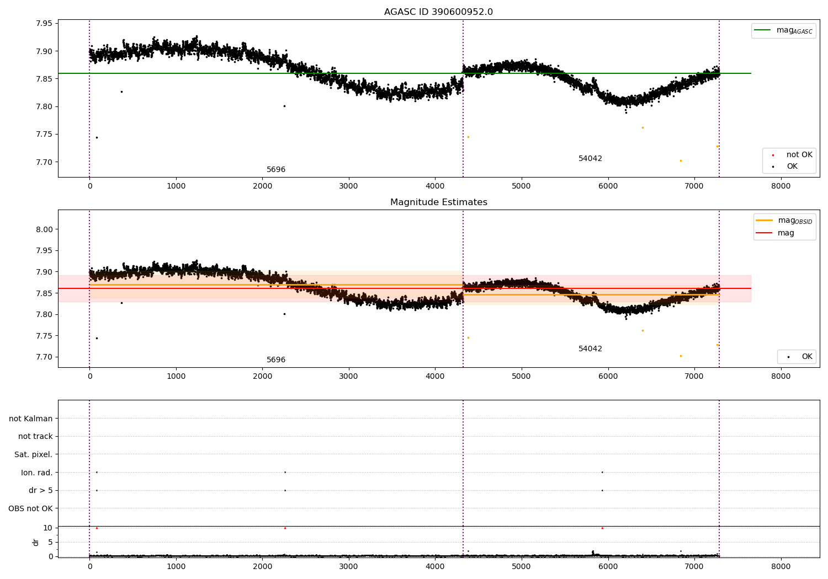Click the 'Ion. rad.' row label

point(37,473)
